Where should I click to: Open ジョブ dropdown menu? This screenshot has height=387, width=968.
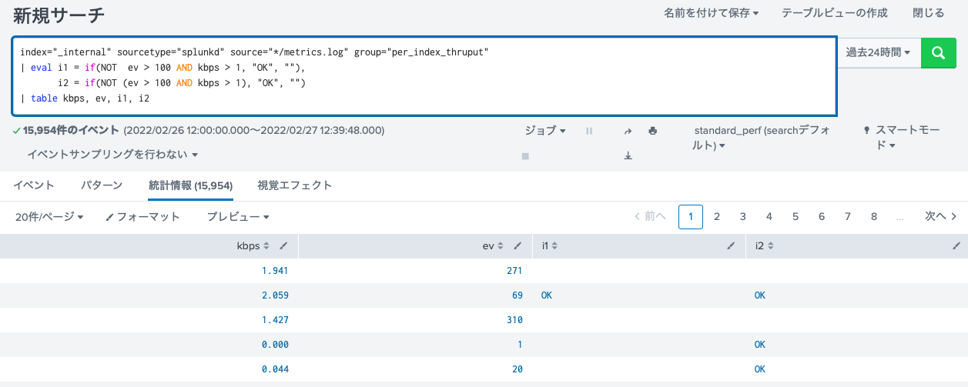pos(545,131)
